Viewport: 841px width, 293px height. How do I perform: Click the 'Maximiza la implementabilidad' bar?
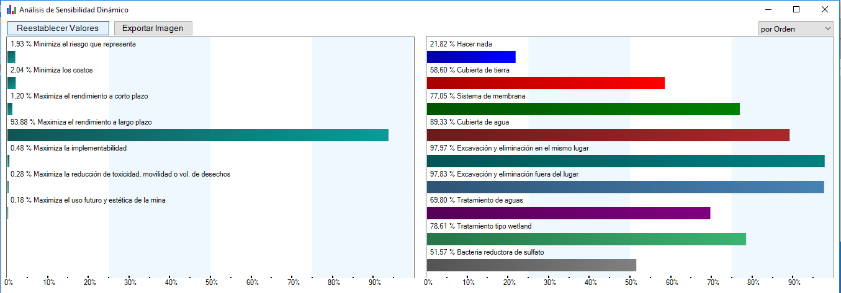coord(8,161)
